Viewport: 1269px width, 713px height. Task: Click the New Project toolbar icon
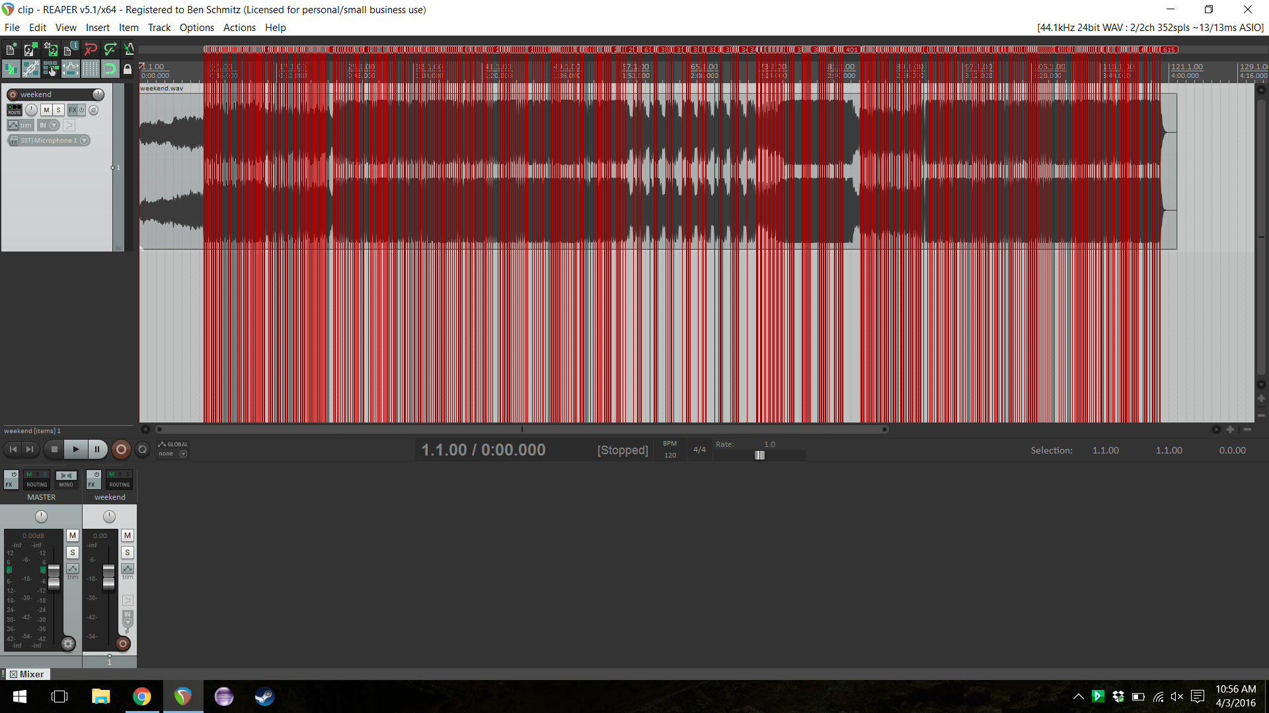coord(11,50)
